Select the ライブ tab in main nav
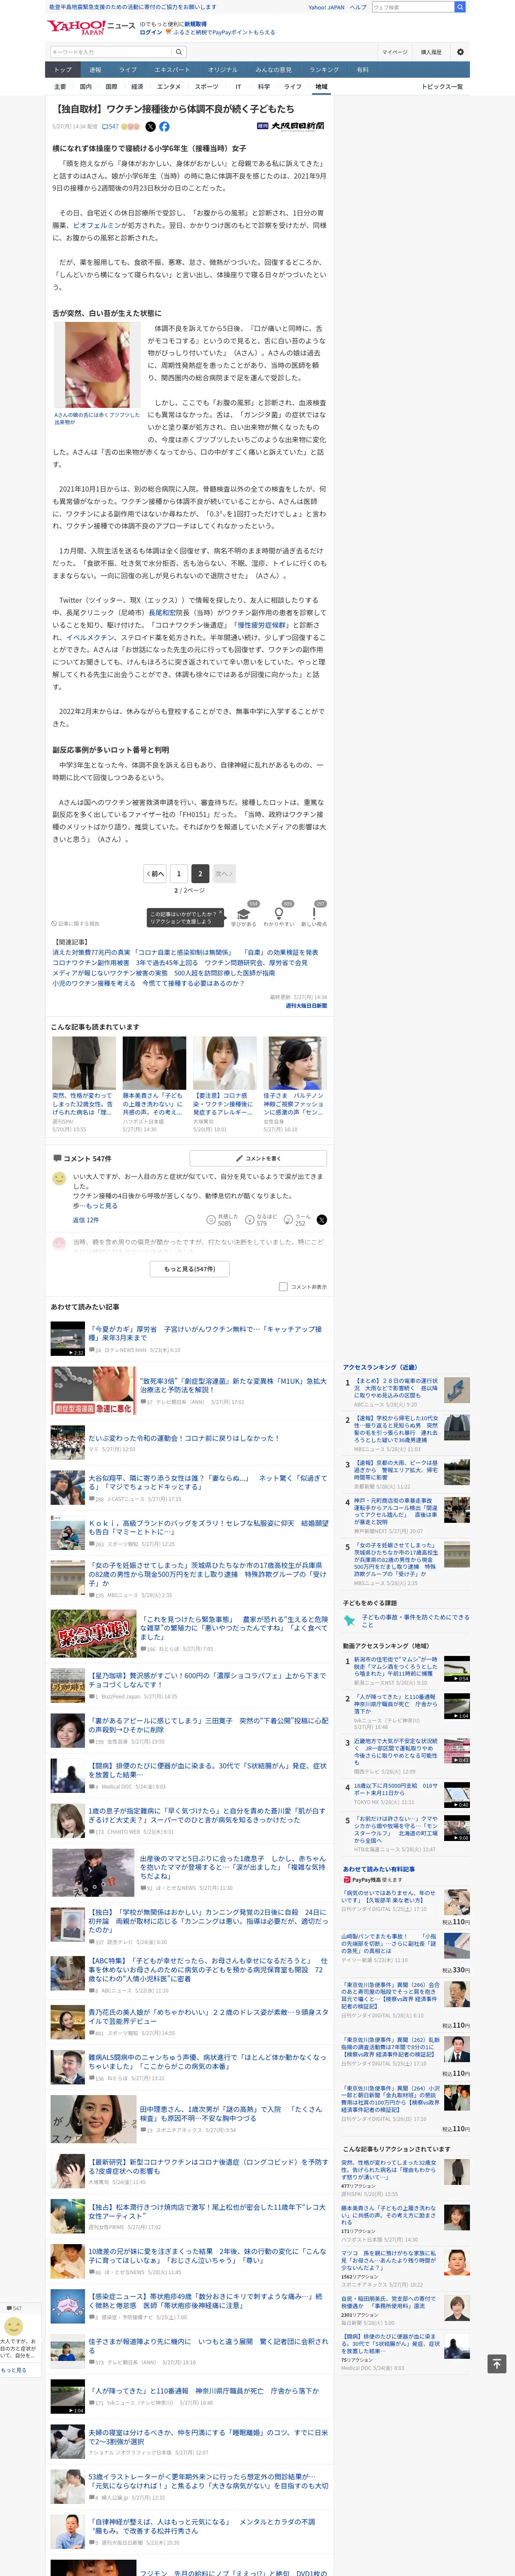Screen dimensions: 515x2576 (128, 70)
